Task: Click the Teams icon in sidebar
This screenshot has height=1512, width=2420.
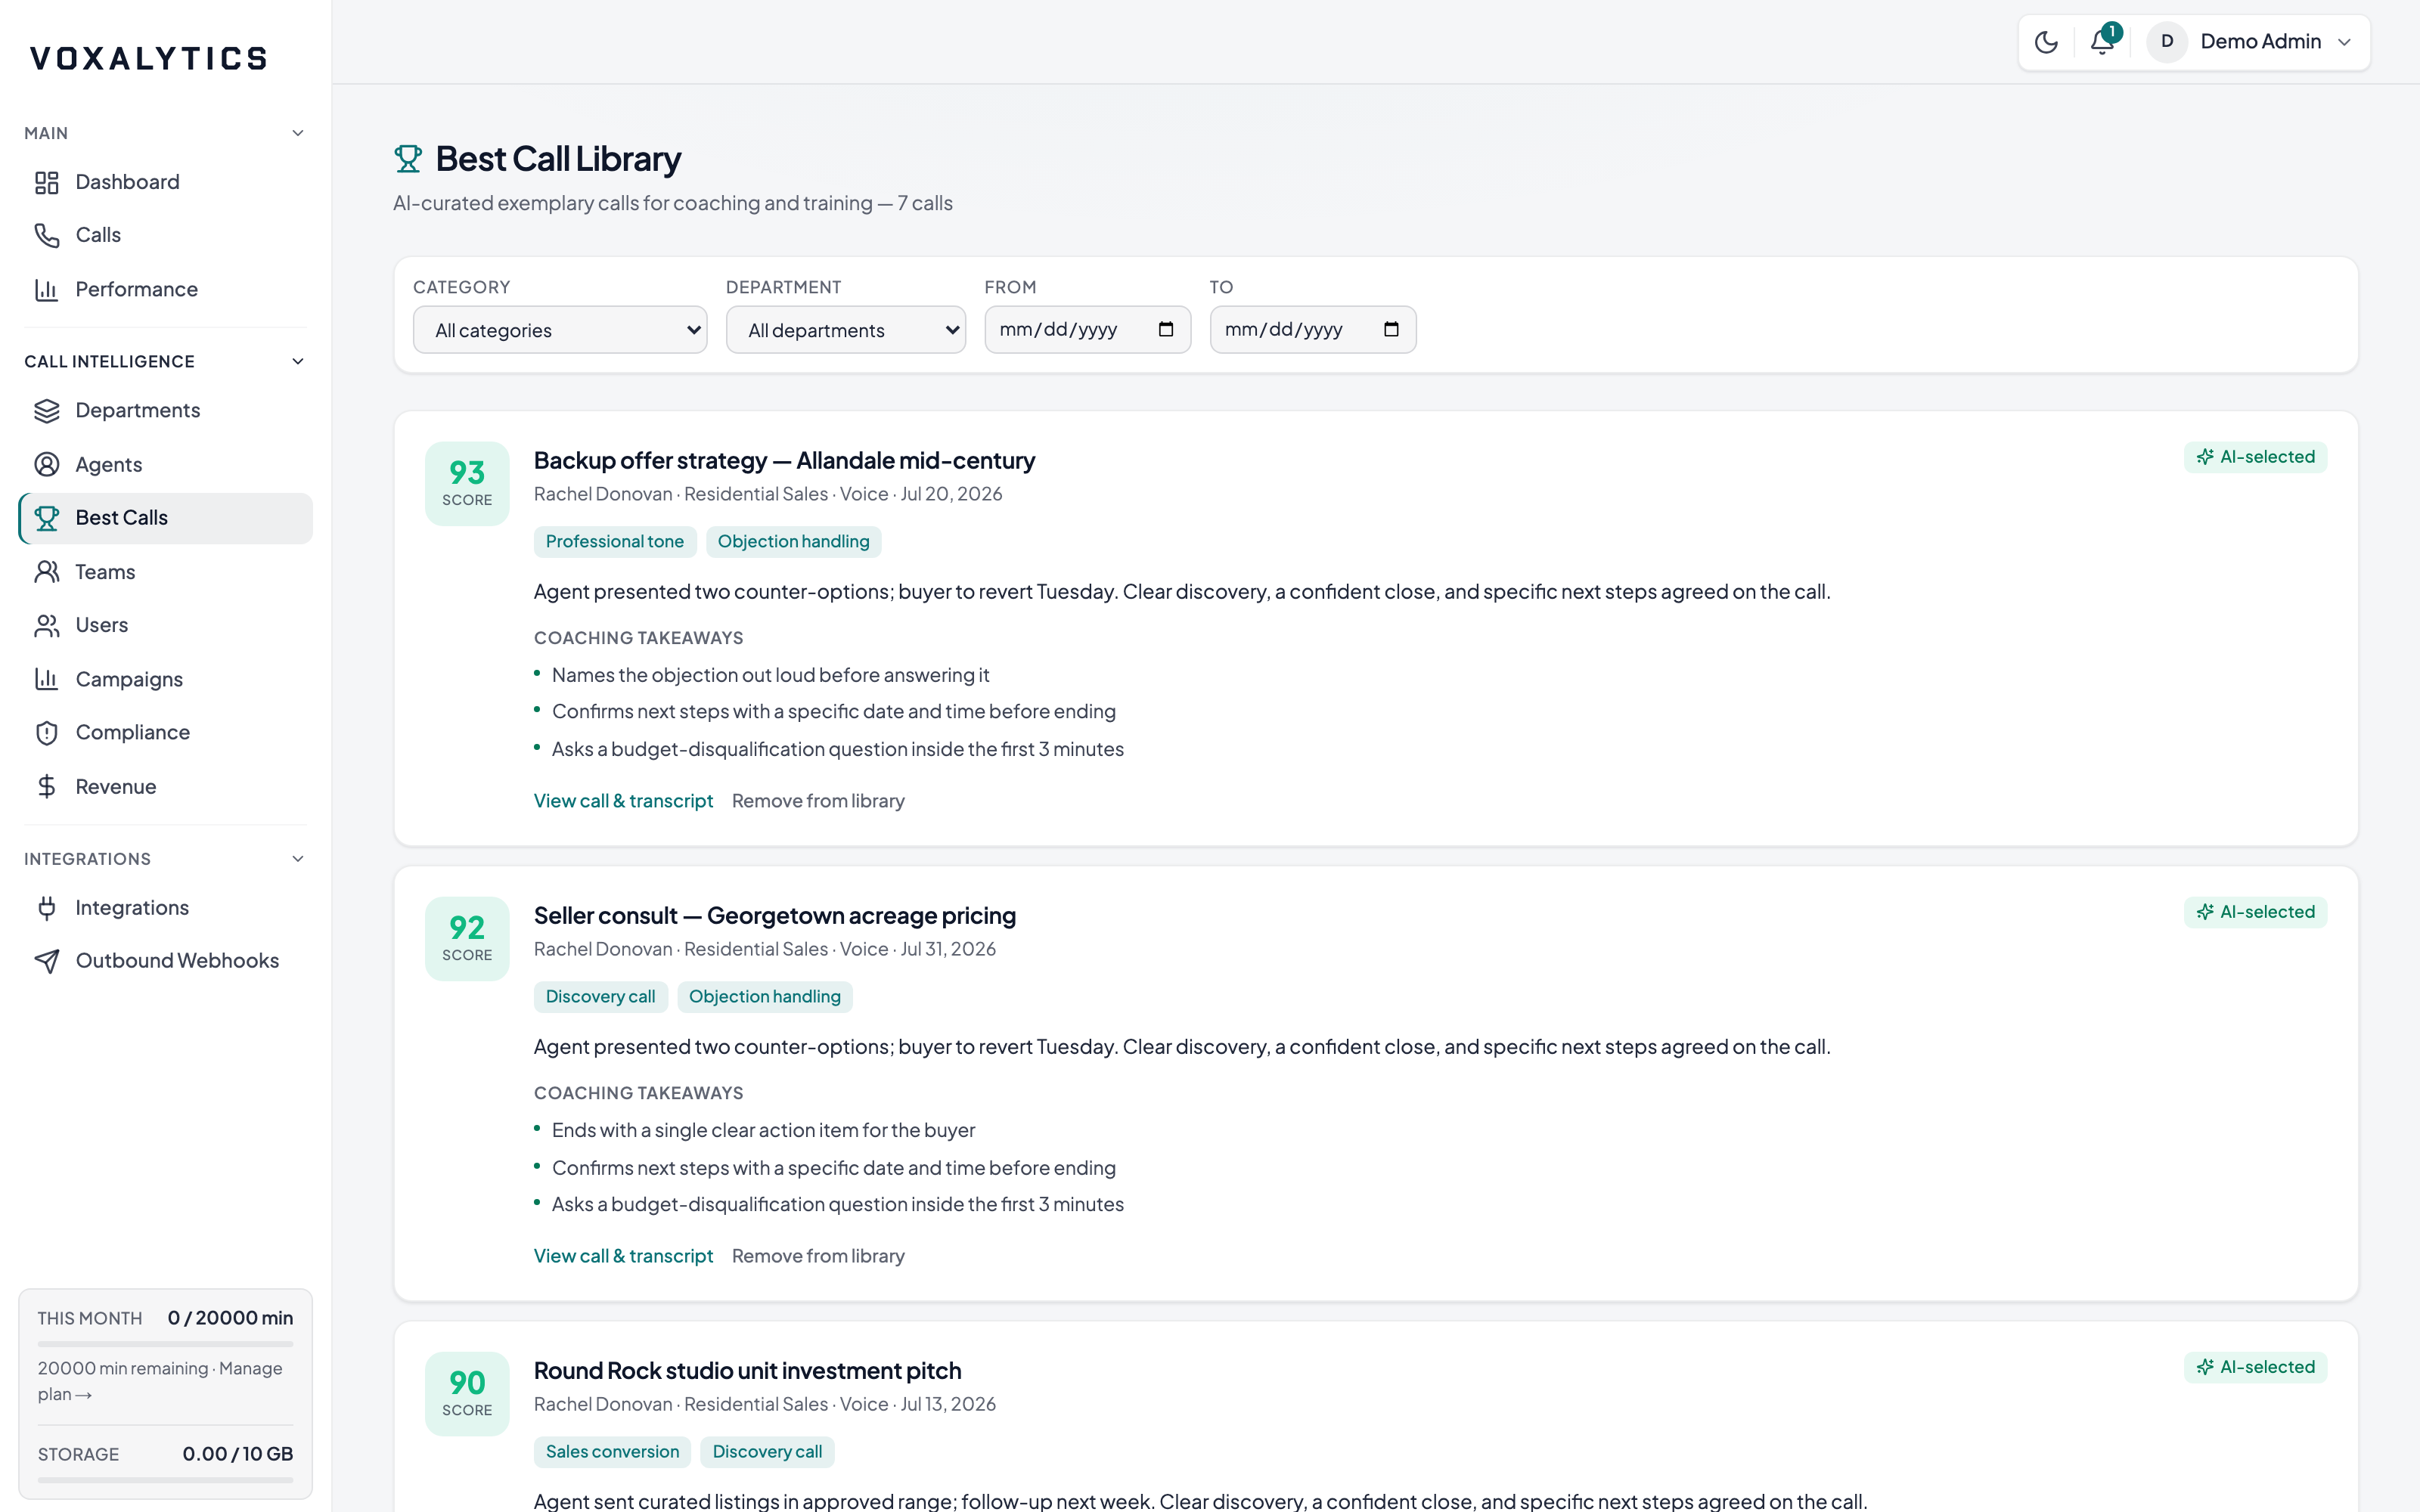Action: click(47, 572)
